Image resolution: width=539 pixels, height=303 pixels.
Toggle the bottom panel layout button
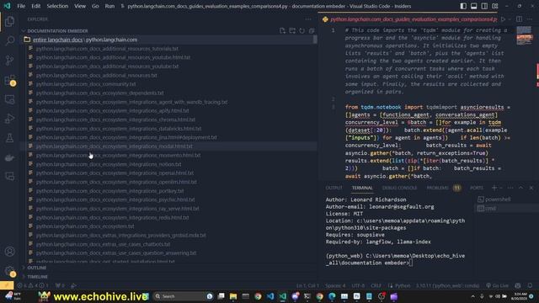pyautogui.click(x=473, y=6)
